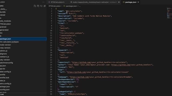Click the "keywords" key

[x=62, y=50]
